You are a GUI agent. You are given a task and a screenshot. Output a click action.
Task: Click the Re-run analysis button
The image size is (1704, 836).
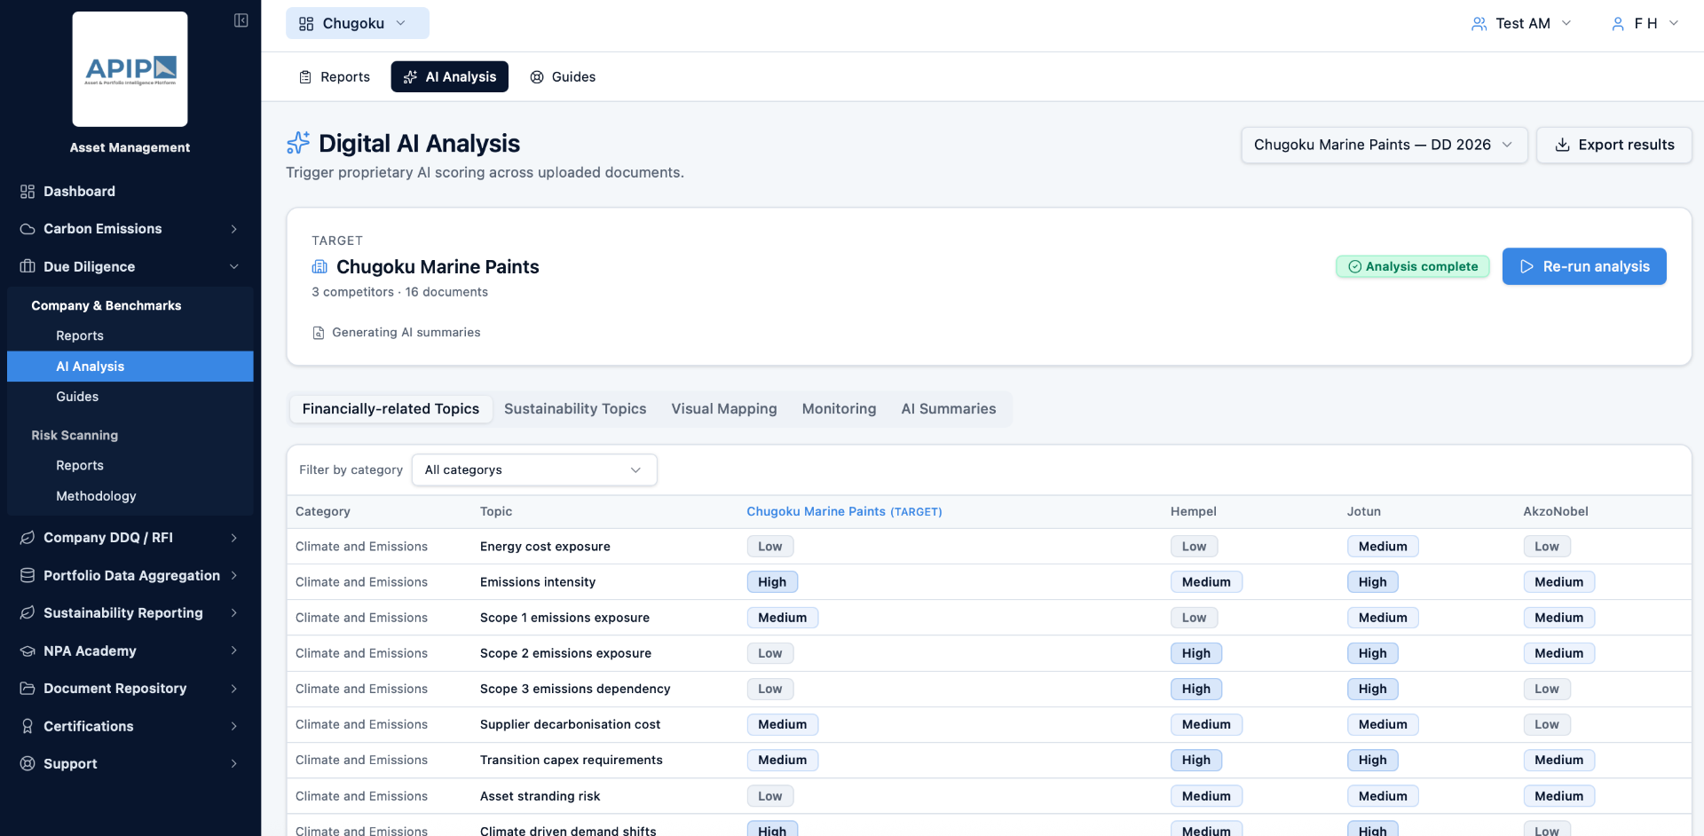point(1584,266)
